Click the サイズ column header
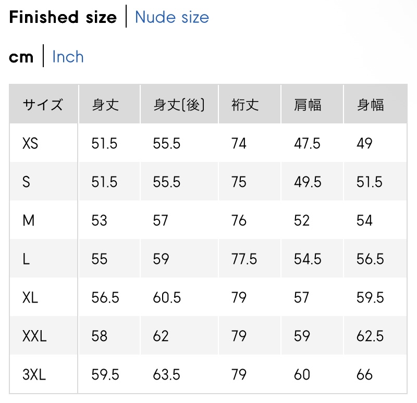Image resolution: width=417 pixels, height=403 pixels. (43, 105)
